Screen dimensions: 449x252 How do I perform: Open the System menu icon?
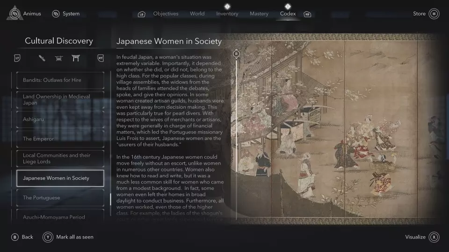coord(56,14)
